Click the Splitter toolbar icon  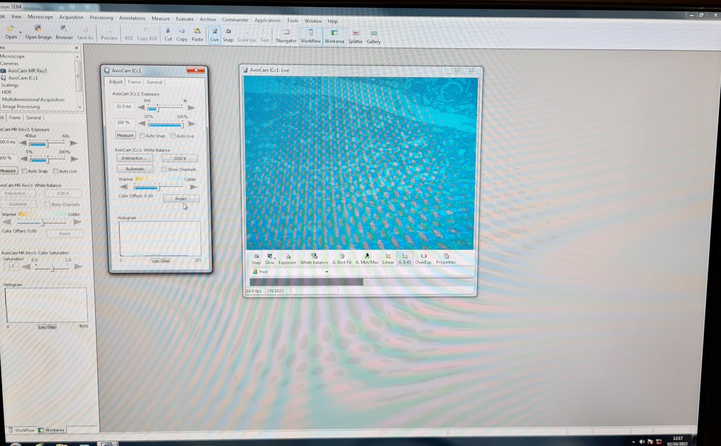(355, 37)
